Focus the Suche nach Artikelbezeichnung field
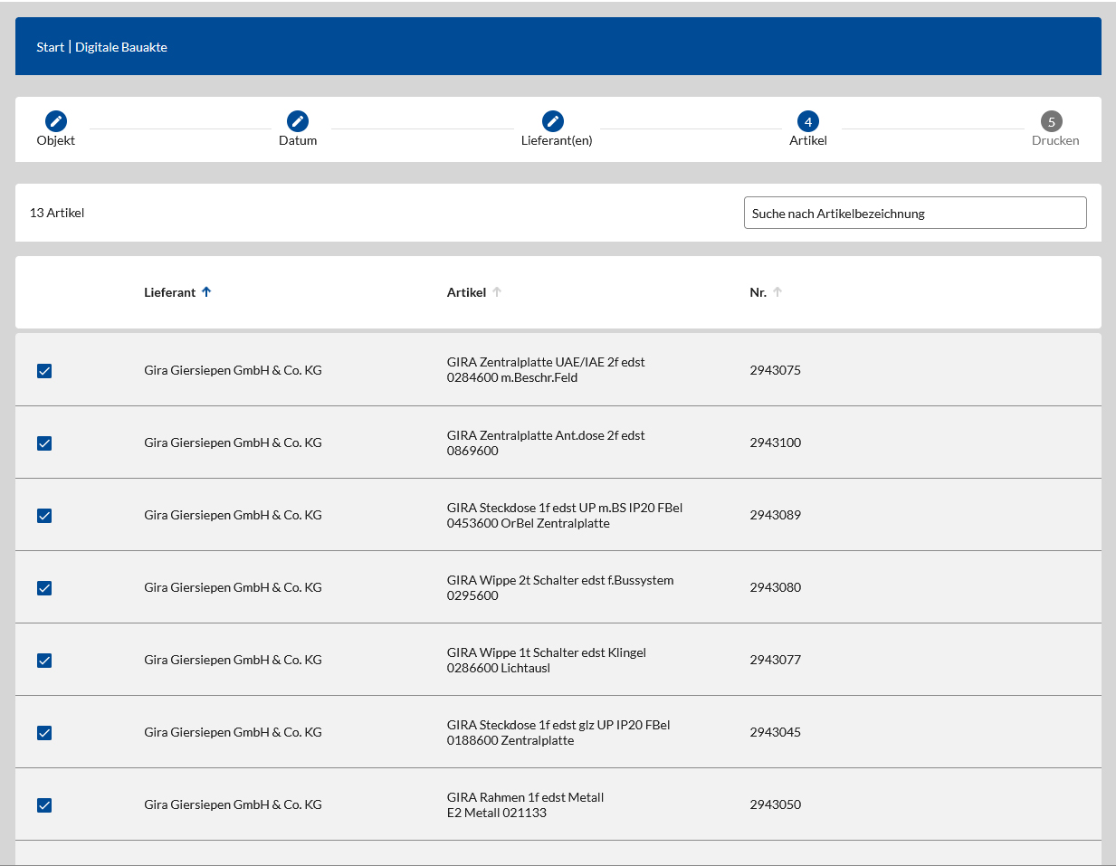The width and height of the screenshot is (1116, 866). (915, 213)
